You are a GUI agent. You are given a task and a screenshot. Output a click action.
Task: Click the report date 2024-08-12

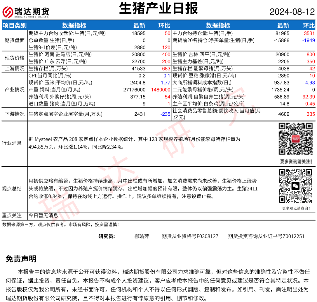coord(292,12)
